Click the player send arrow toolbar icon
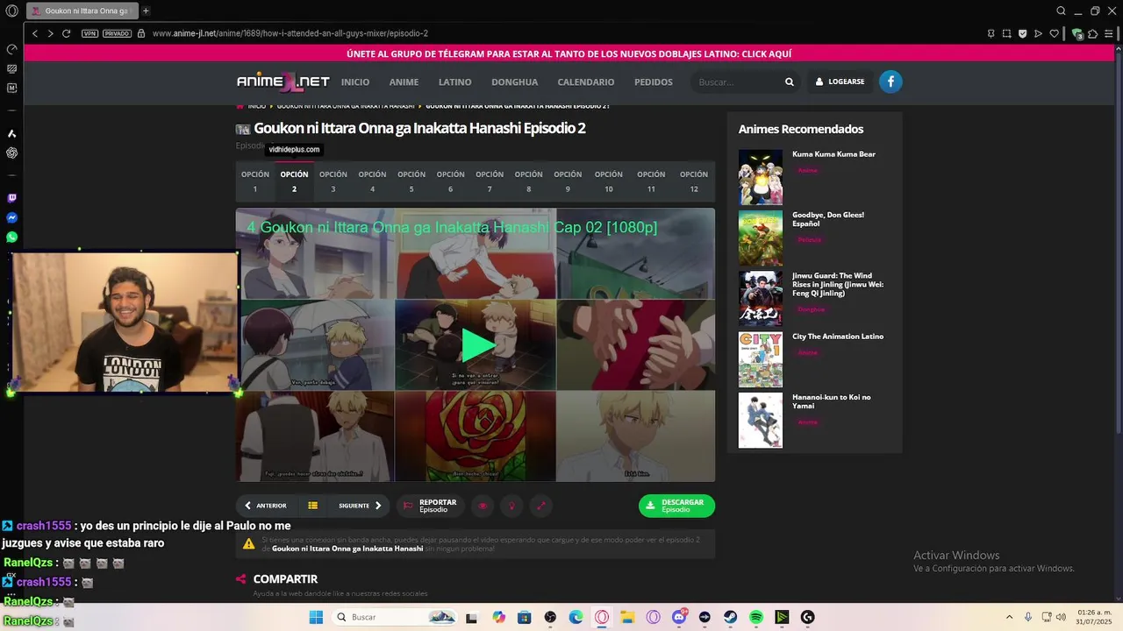Viewport: 1123px width, 631px height. 1038,33
